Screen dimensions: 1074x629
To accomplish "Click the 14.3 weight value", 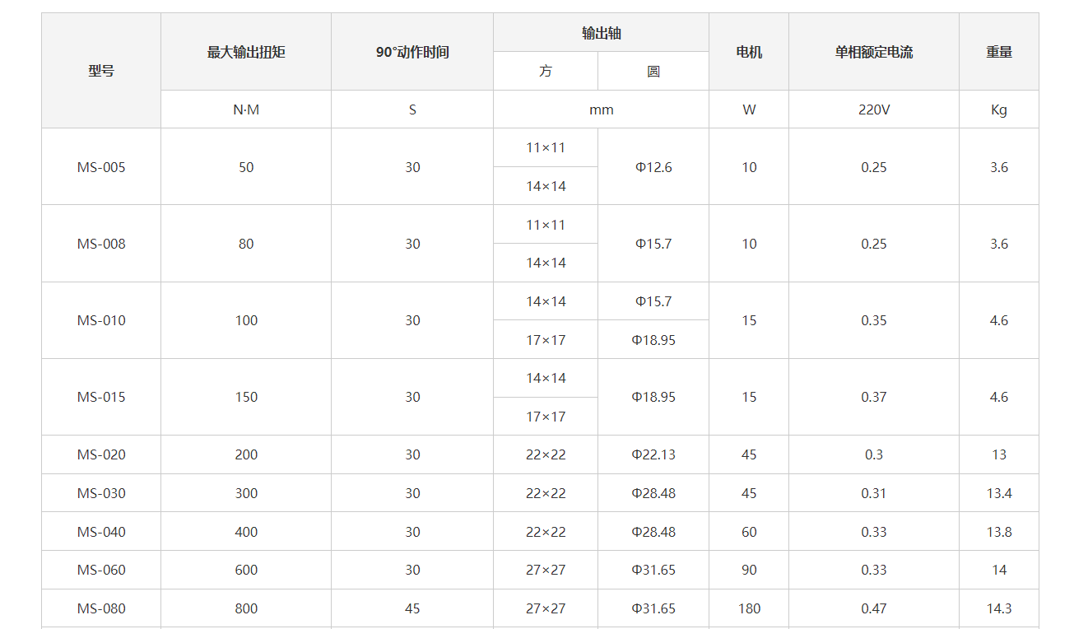I will tap(999, 608).
